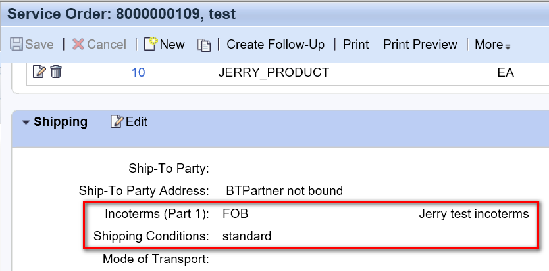The width and height of the screenshot is (549, 271).
Task: Edit the JERRY_PRODUCT item row
Action: pyautogui.click(x=39, y=72)
